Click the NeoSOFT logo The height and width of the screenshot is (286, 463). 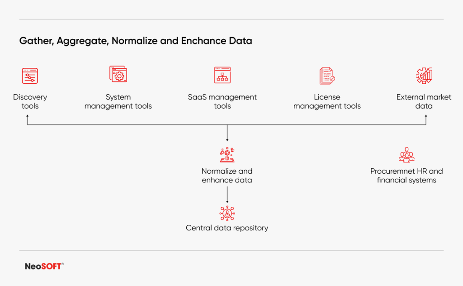(44, 266)
